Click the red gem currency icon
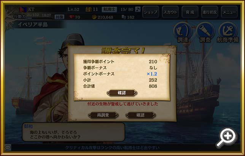This screenshot has height=156, width=245. tap(72, 17)
